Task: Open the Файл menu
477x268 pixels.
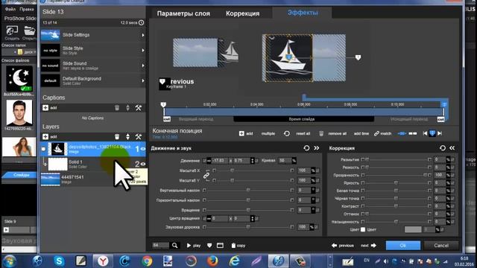Action: (x=10, y=9)
